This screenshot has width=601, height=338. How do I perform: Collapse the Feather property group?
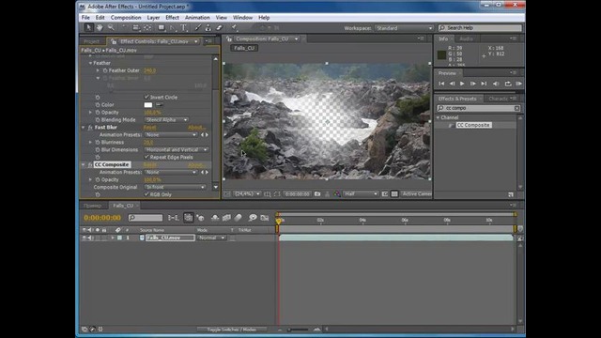tap(90, 63)
